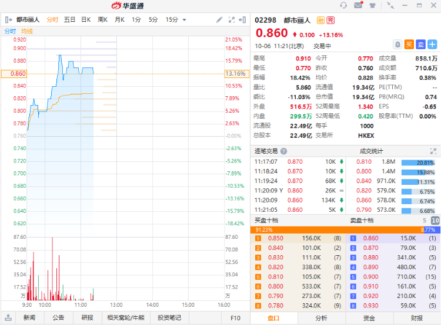Image resolution: width=441 pixels, height=325 pixels.
Task: Select the 1分 interval
Action: pyautogui.click(x=136, y=19)
